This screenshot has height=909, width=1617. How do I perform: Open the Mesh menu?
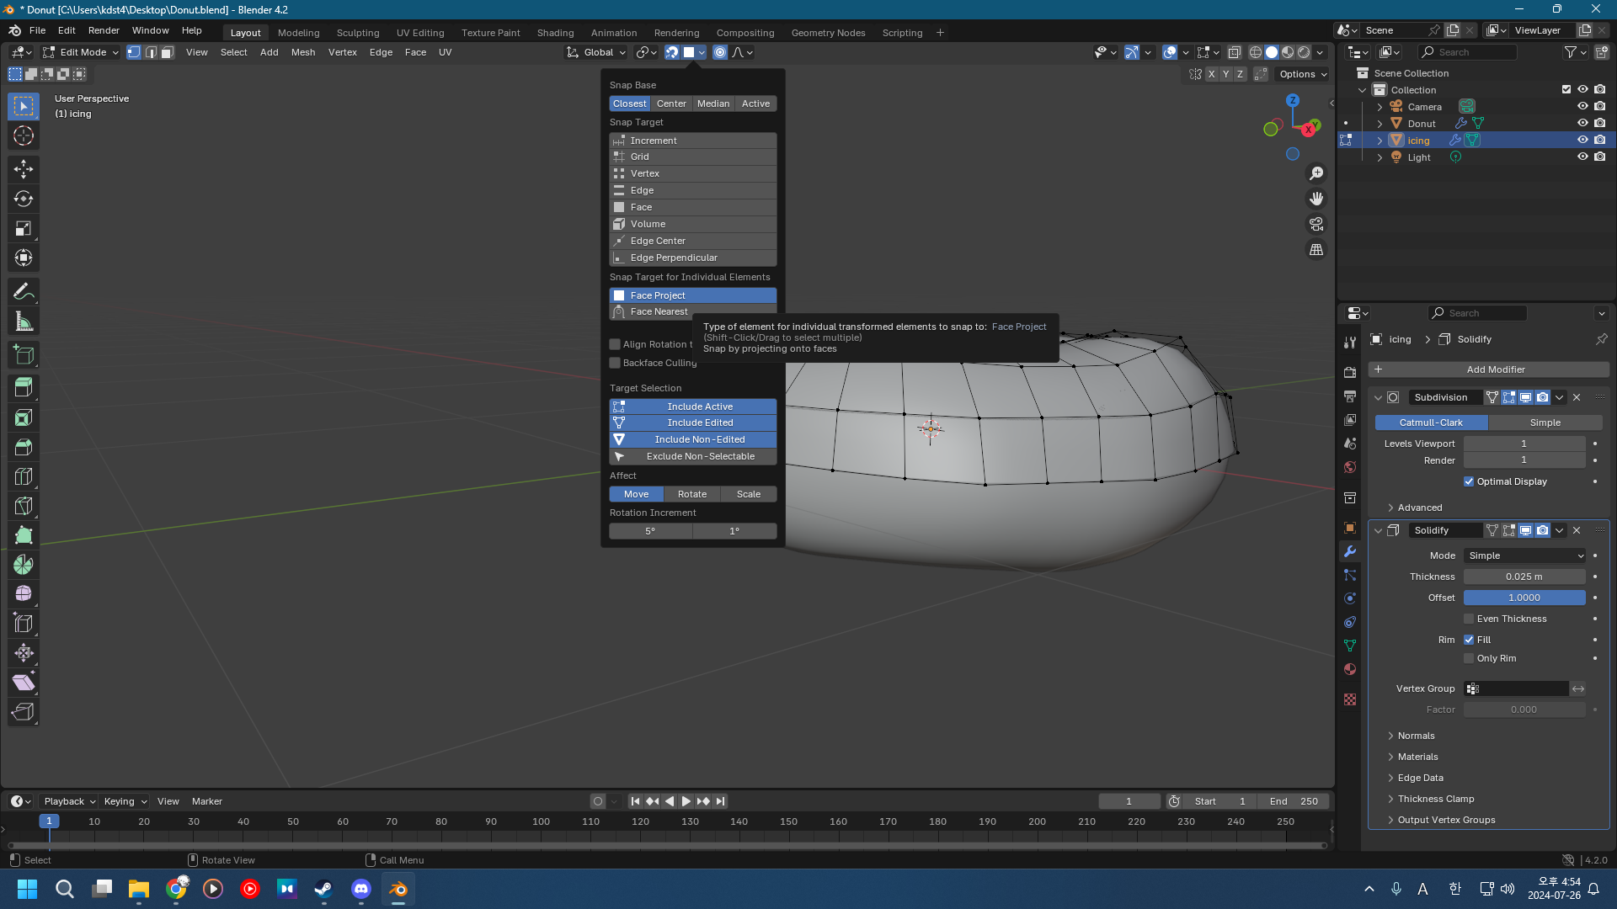pos(302,52)
